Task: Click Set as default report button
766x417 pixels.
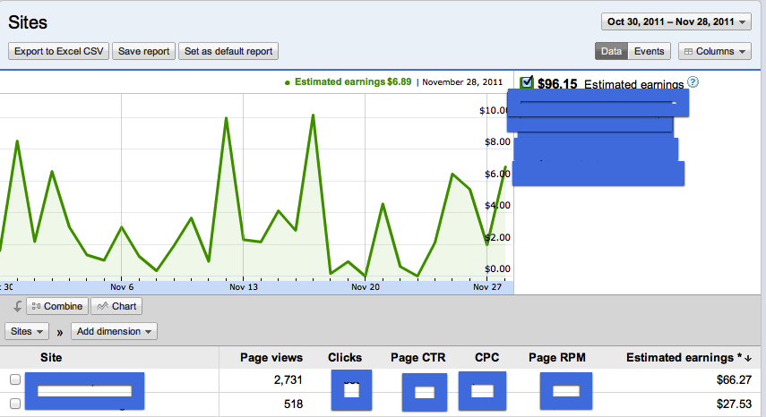Action: pyautogui.click(x=228, y=51)
